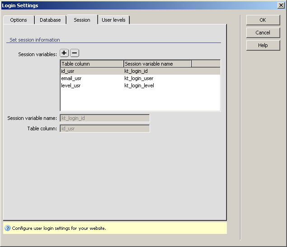287x247 pixels.
Task: Click the blue question mark info icon
Action: point(7,228)
